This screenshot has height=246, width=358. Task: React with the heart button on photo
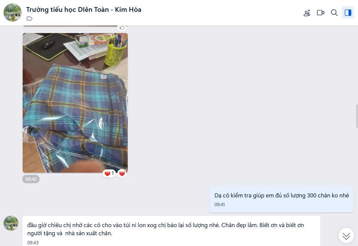(122, 173)
